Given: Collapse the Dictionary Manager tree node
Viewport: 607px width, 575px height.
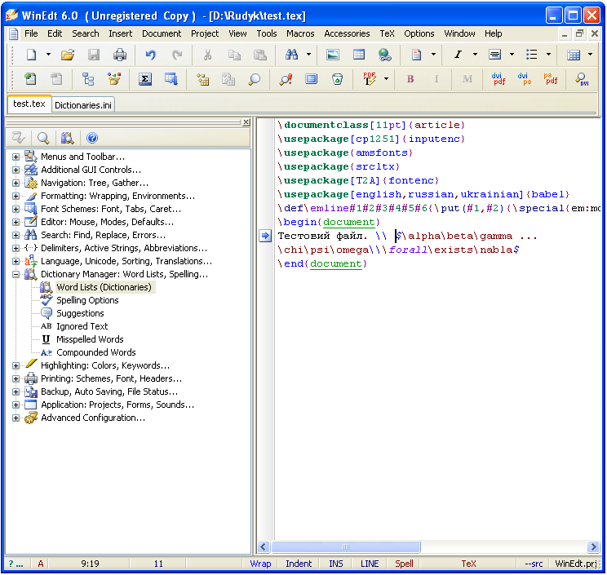Looking at the screenshot, I should (x=16, y=274).
